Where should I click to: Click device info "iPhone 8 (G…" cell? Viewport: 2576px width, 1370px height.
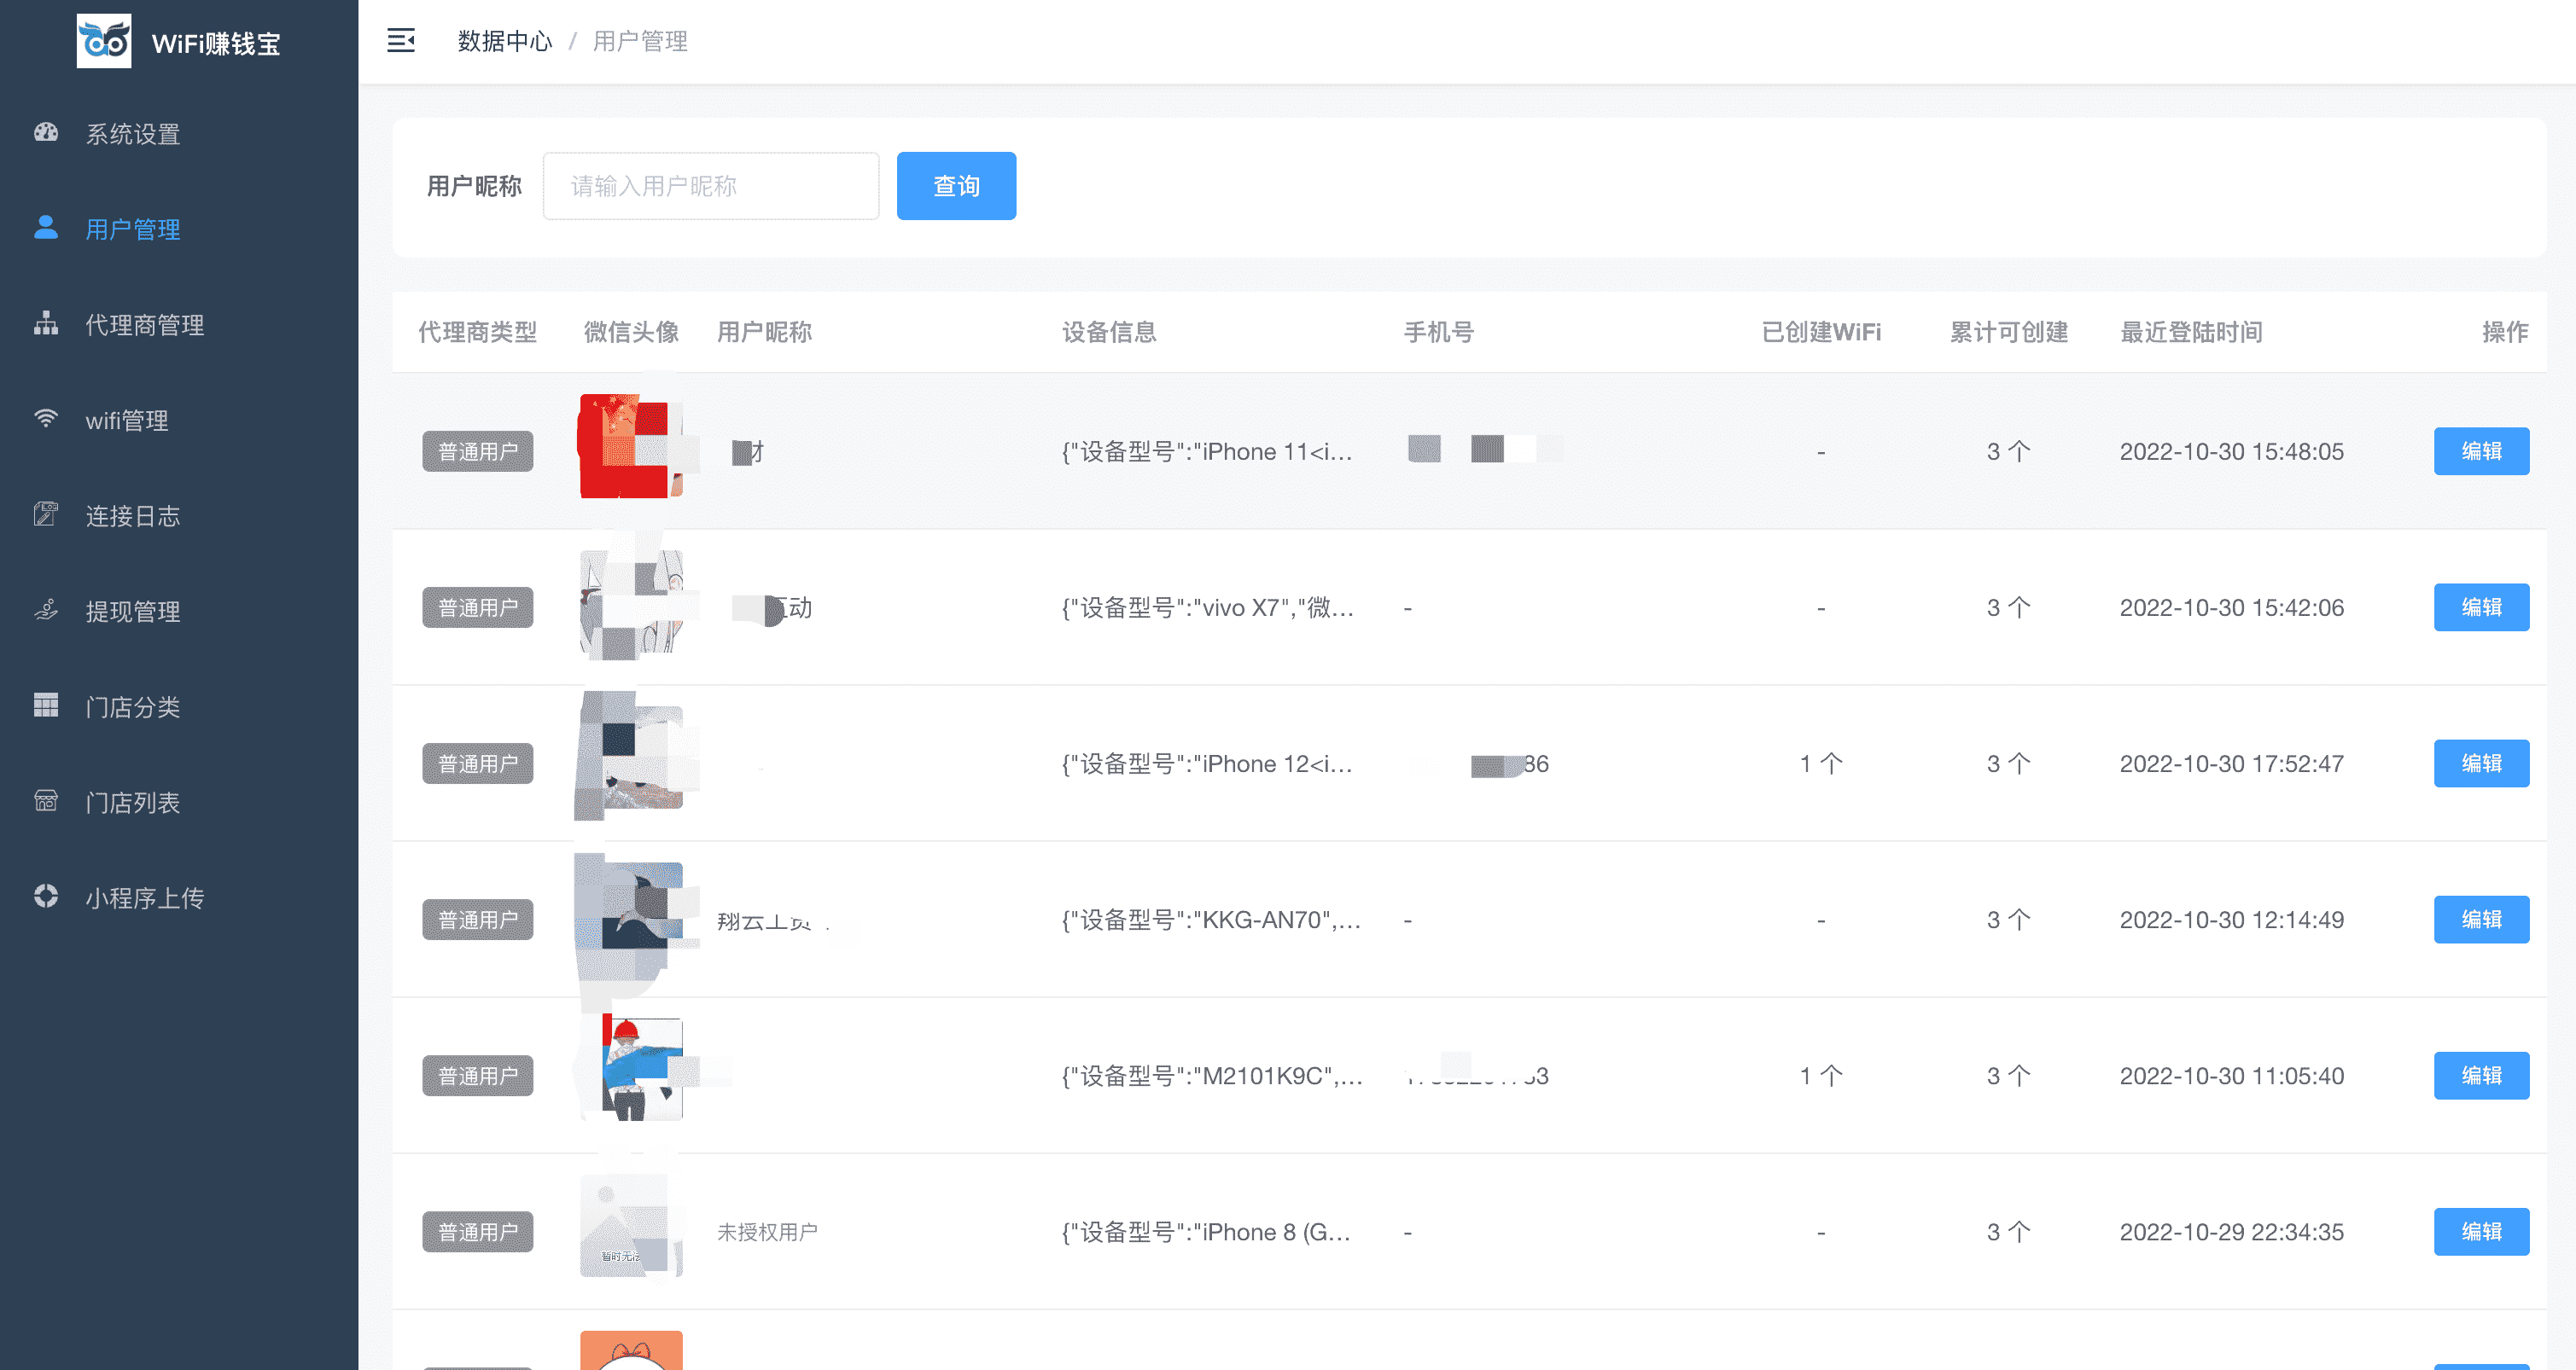pos(1206,1231)
